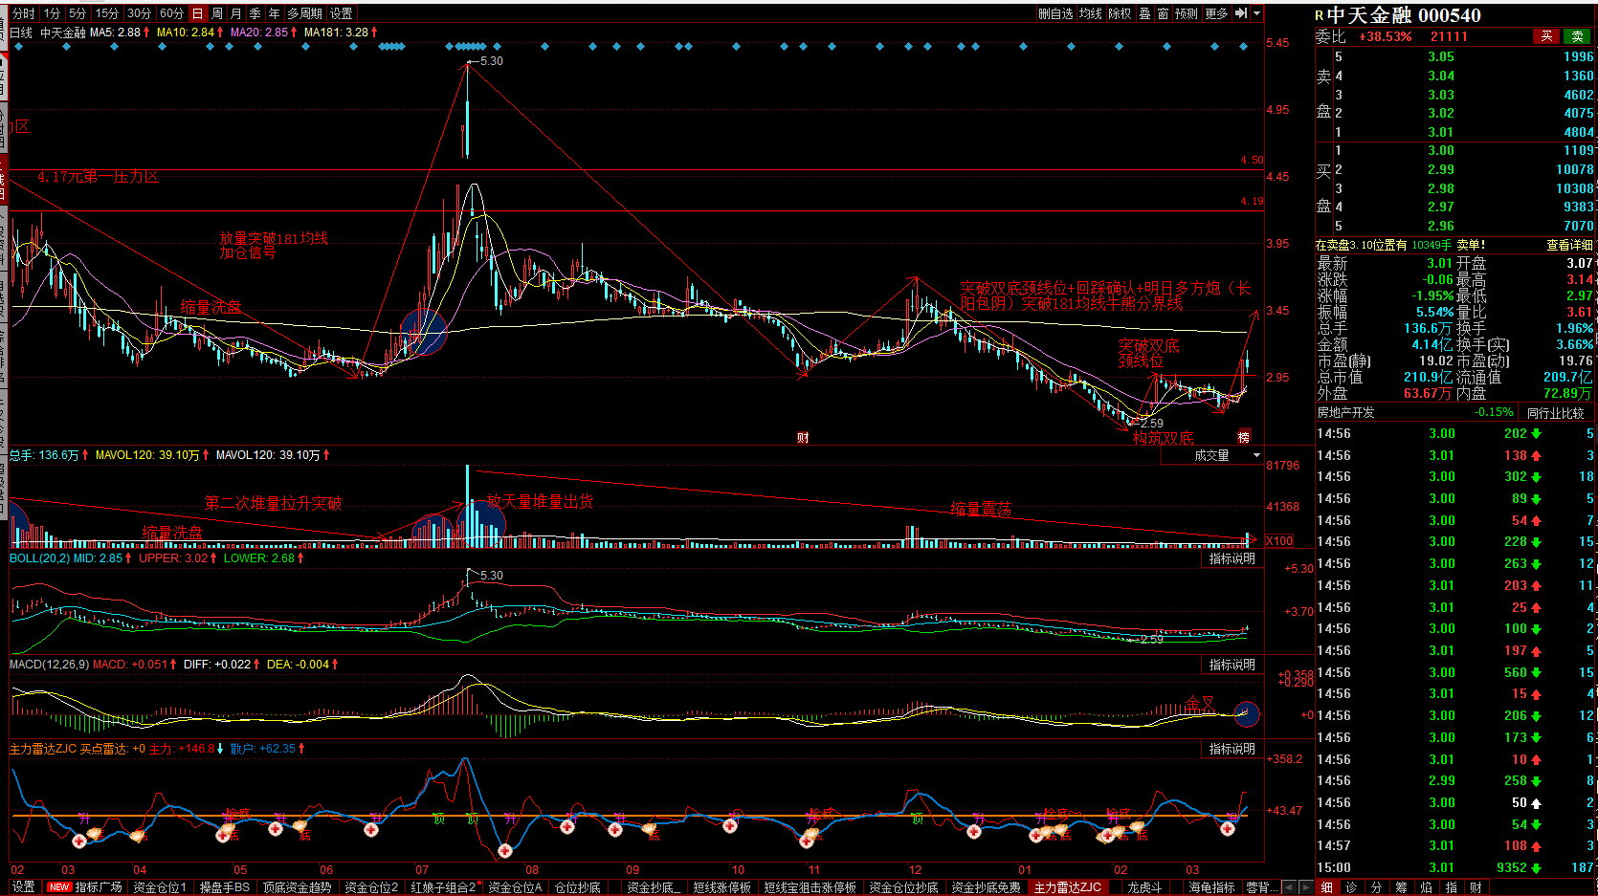1598x896 pixels.
Task: Switch to the 龙虎斗 indicator tab
Action: tap(1144, 887)
